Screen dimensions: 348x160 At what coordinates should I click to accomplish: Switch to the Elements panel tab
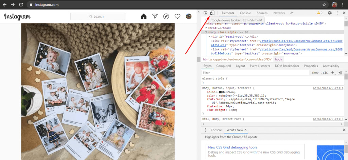pyautogui.click(x=228, y=13)
